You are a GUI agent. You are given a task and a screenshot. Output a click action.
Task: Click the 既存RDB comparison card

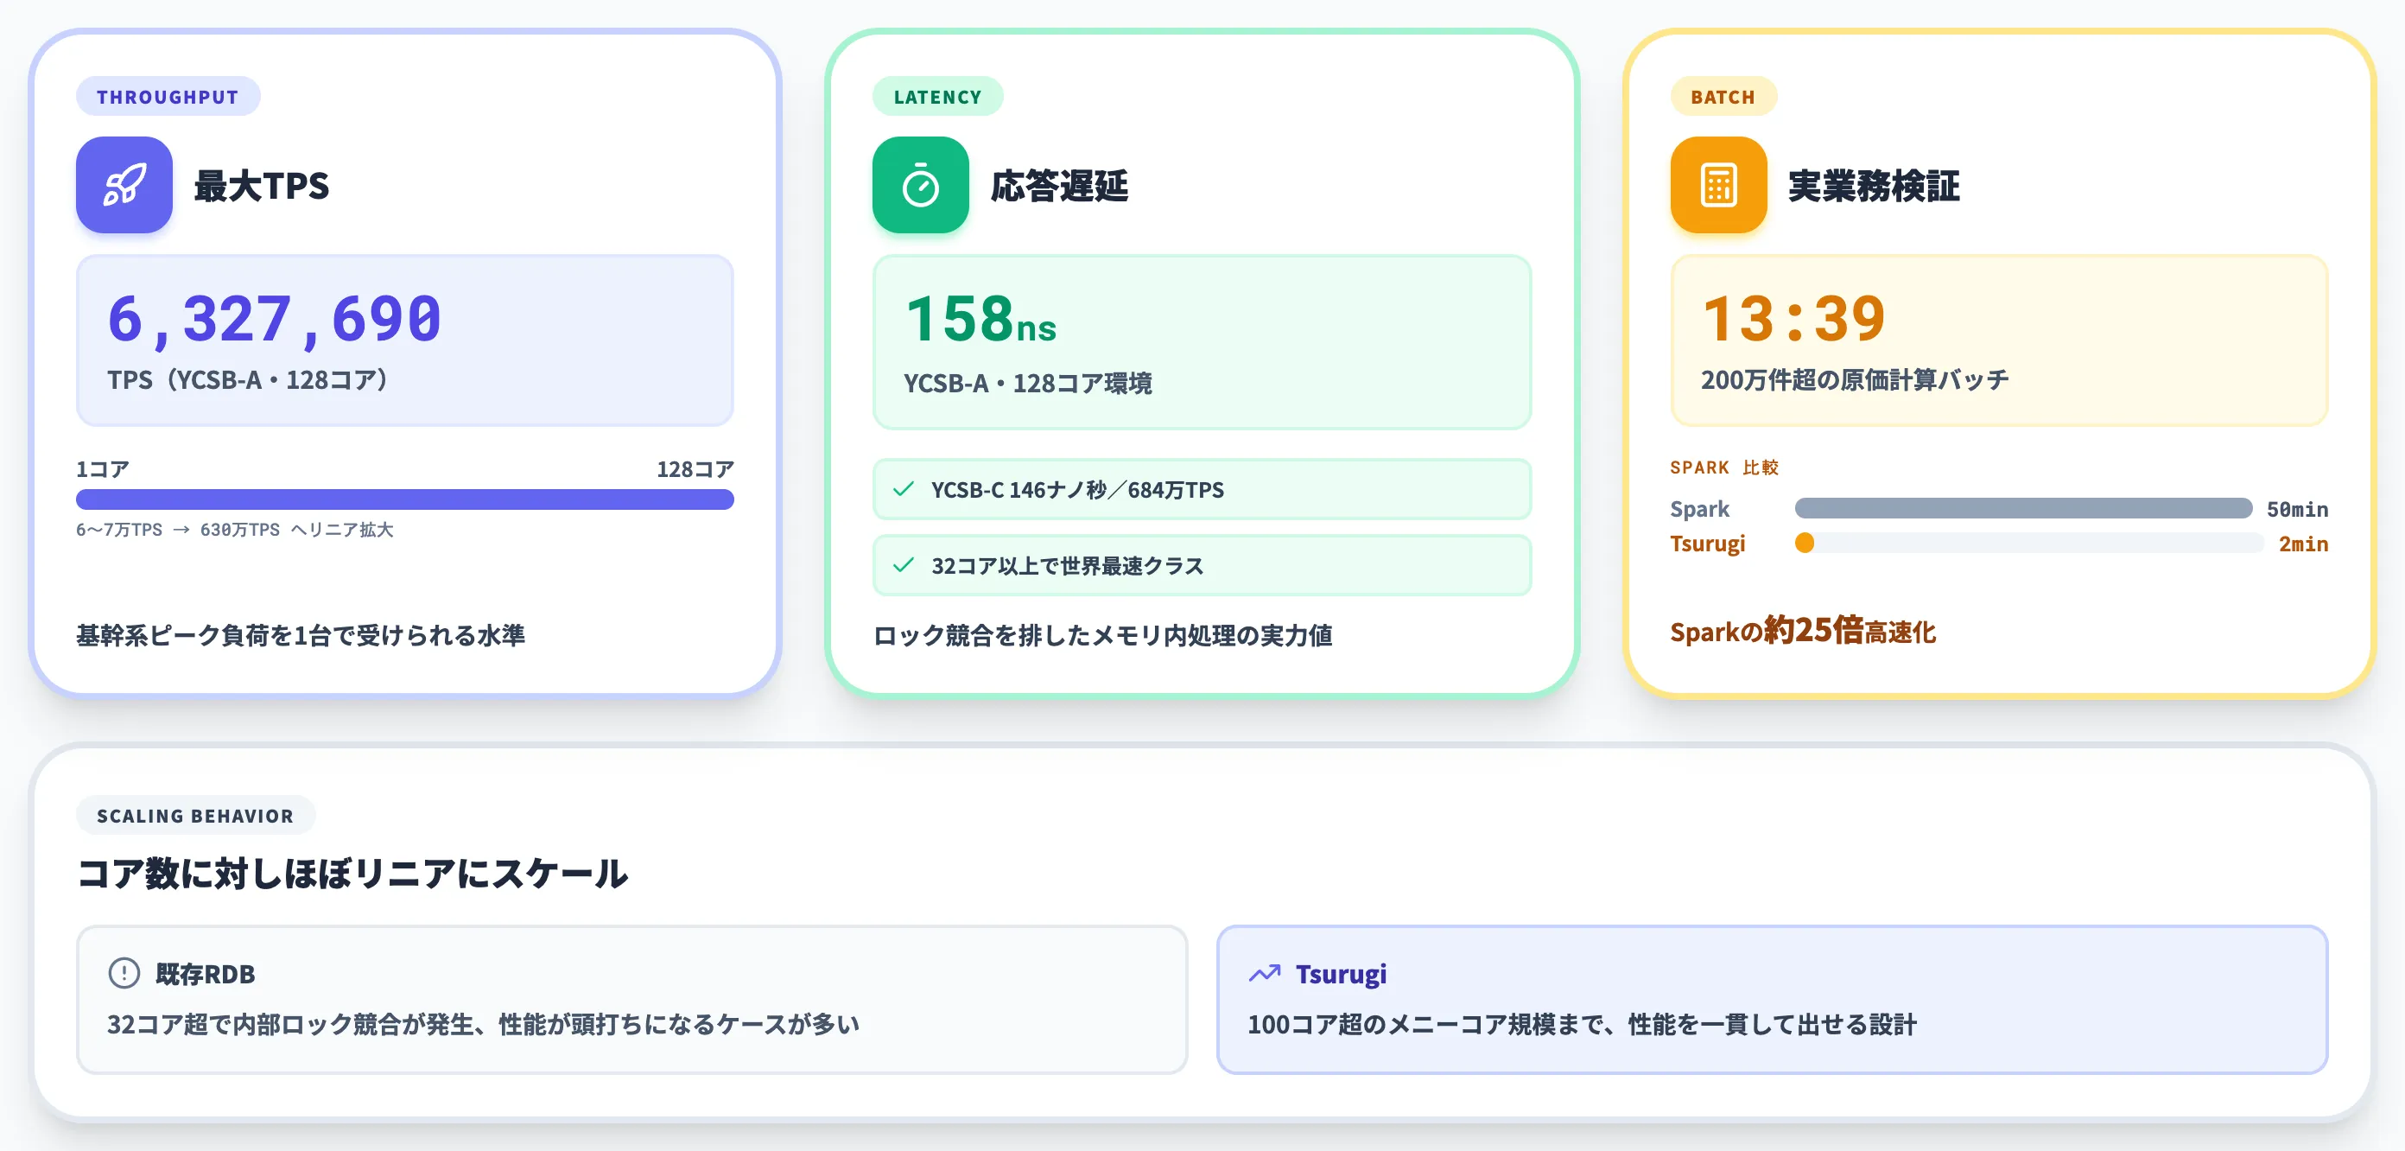click(x=632, y=1000)
